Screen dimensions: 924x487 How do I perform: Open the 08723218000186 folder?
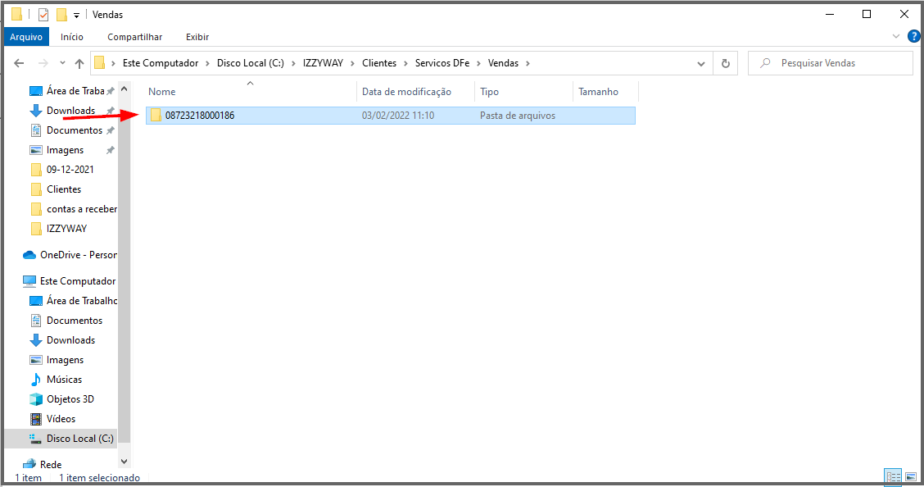pyautogui.click(x=199, y=116)
